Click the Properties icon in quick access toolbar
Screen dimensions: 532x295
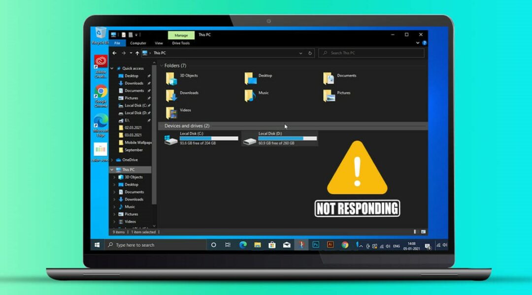click(x=124, y=35)
